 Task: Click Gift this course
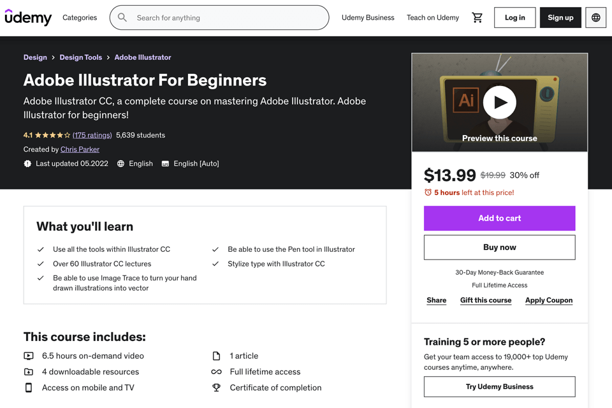pyautogui.click(x=486, y=300)
